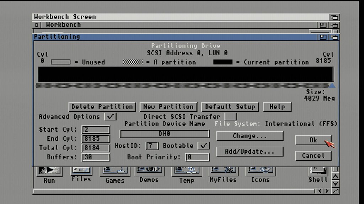364x204 pixels.
Task: Open the Add/Update... file system dialog
Action: point(250,152)
